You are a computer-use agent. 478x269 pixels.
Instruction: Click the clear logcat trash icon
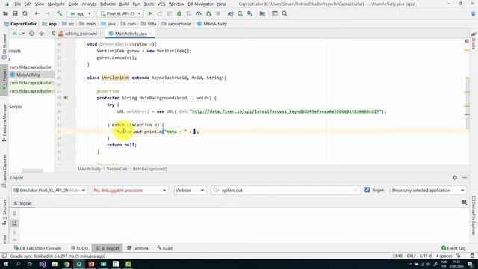click(14, 214)
